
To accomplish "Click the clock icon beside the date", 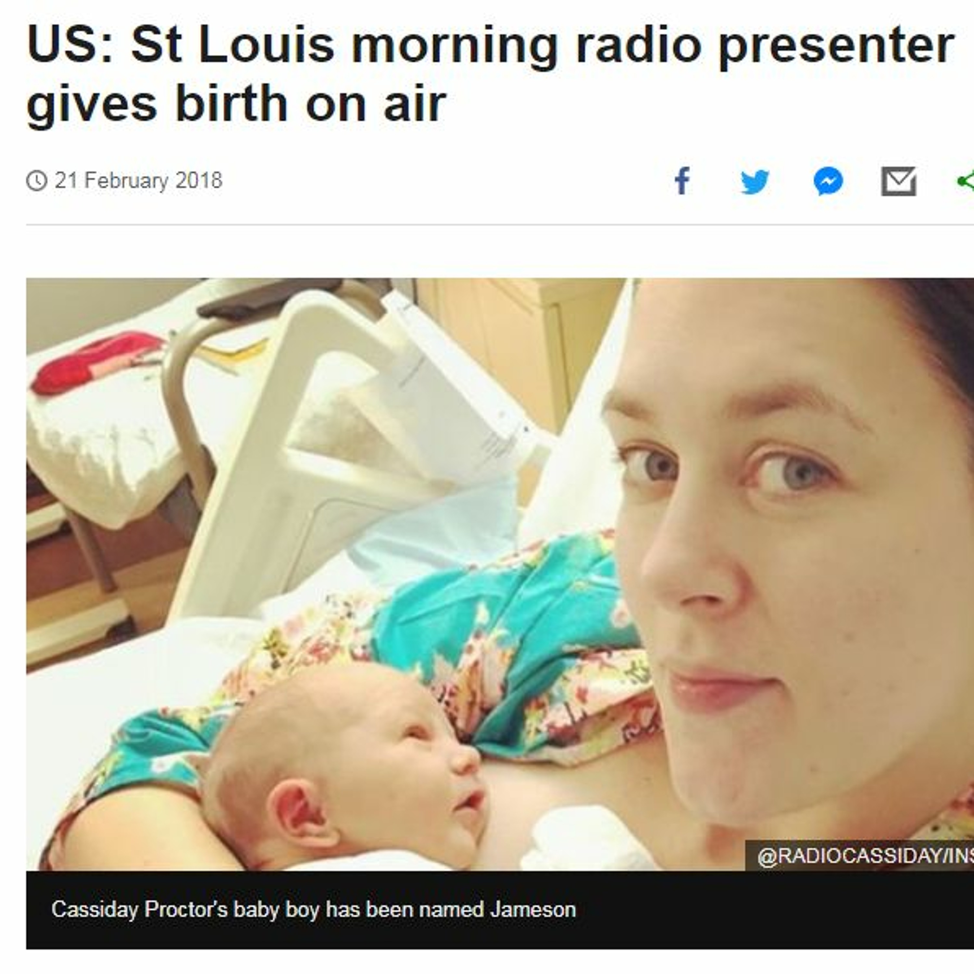I will coord(36,181).
